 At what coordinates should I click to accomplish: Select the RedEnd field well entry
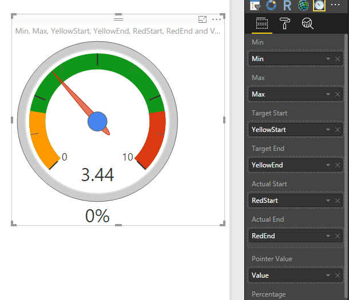(x=295, y=236)
